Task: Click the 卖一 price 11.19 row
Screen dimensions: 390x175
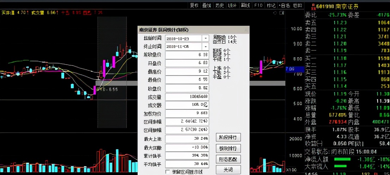Action: (347, 51)
